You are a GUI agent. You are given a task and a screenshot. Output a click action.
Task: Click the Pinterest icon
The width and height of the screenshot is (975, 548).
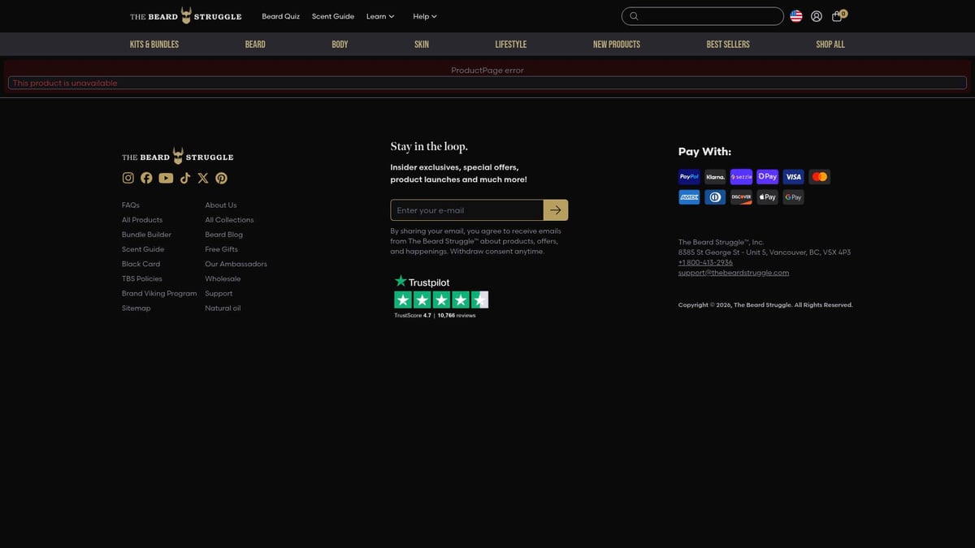[x=221, y=178]
